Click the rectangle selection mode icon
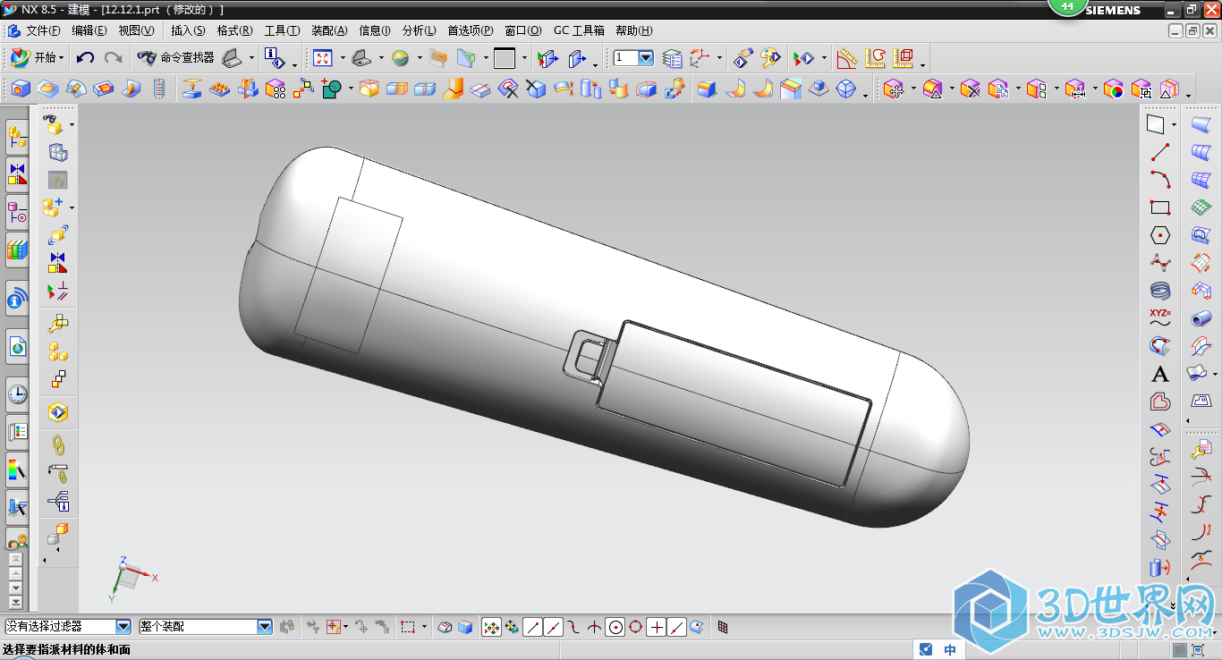The height and width of the screenshot is (660, 1222). click(x=408, y=627)
